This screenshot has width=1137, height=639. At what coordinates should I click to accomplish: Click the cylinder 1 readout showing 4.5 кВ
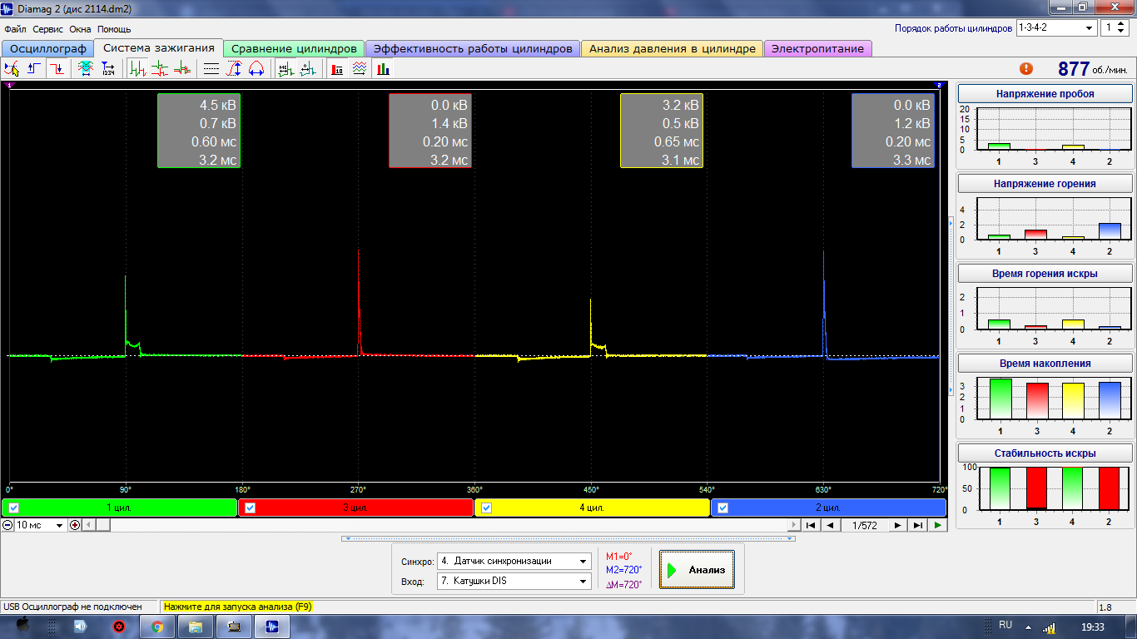click(x=199, y=131)
